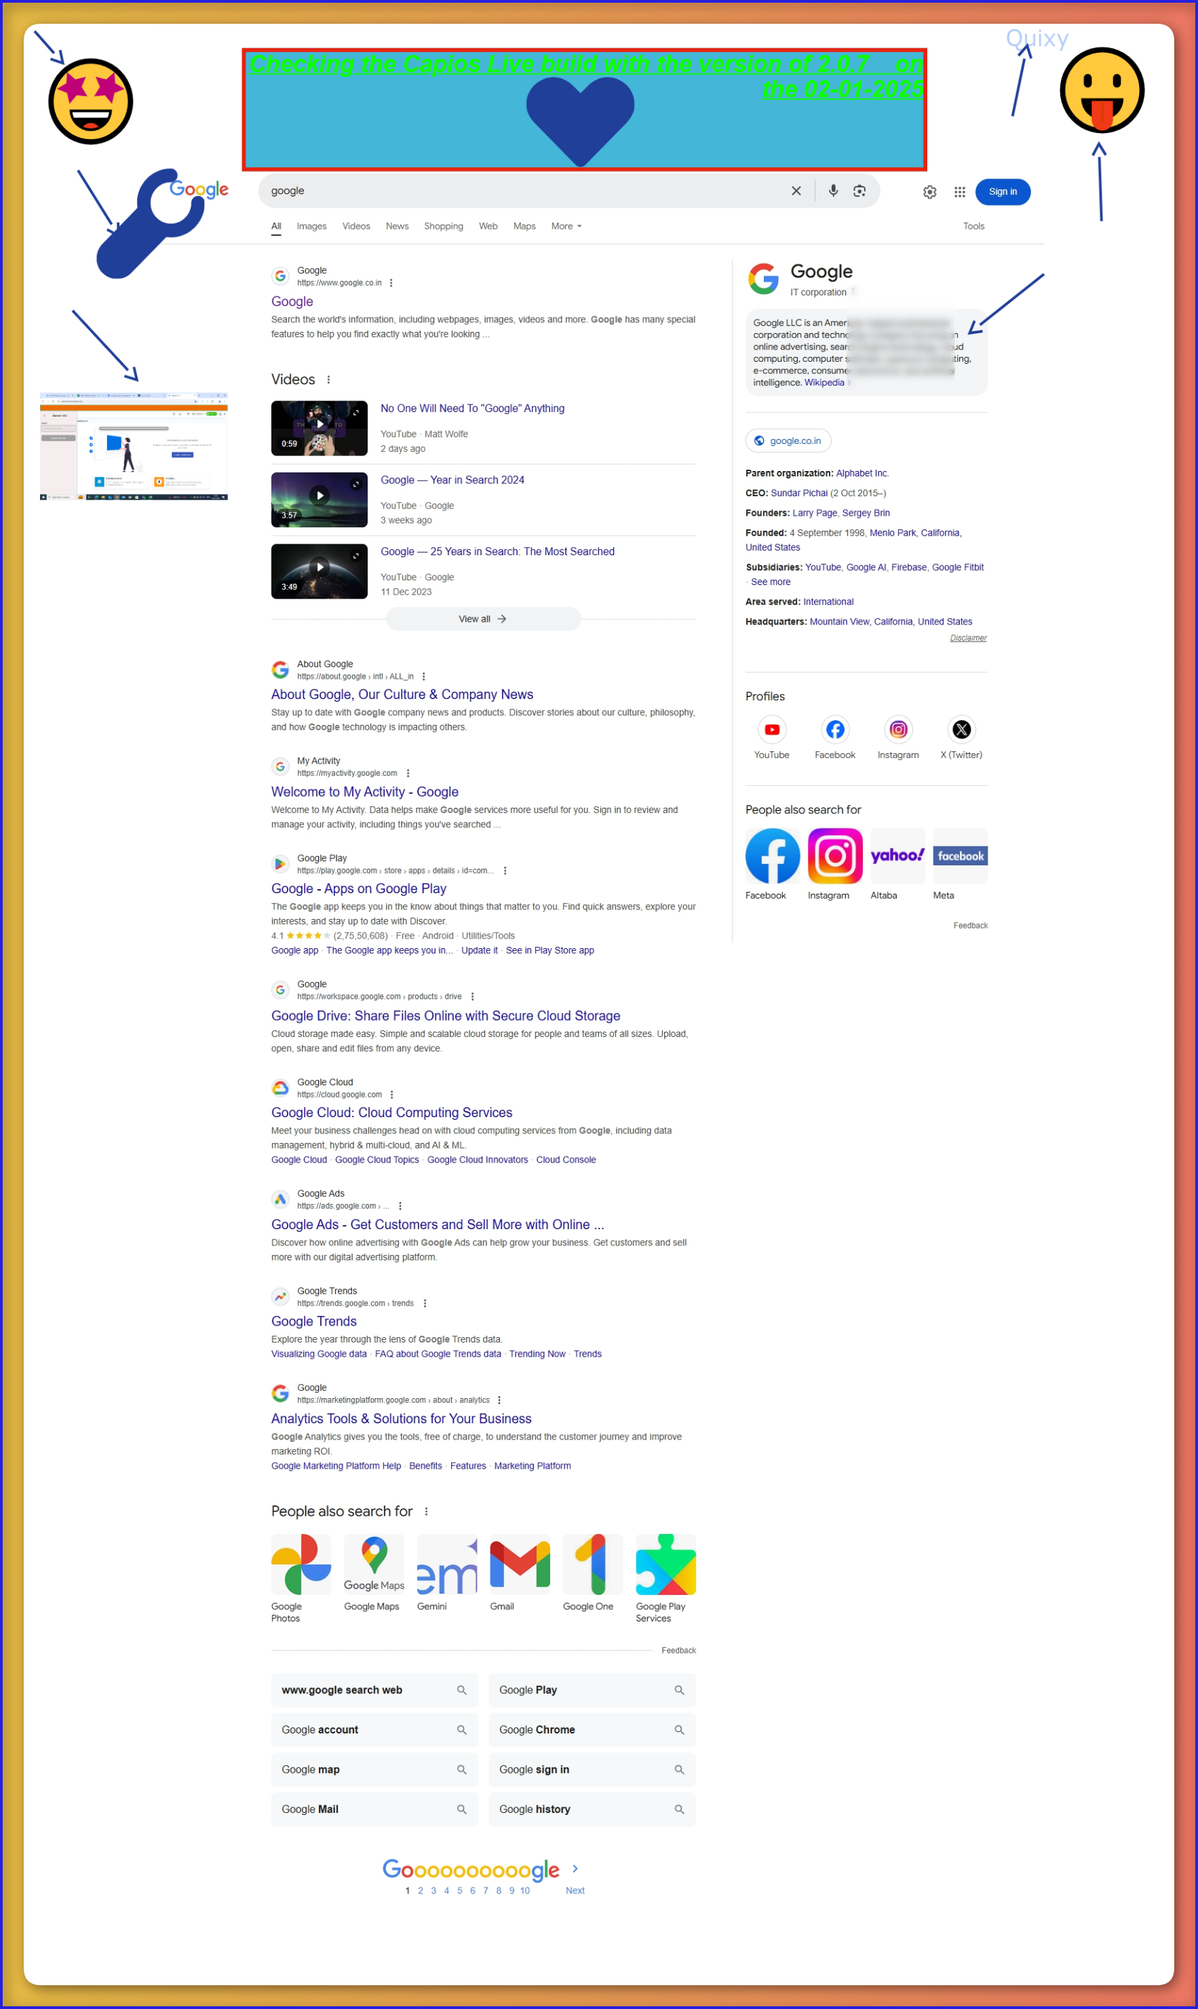The image size is (1198, 2009).
Task: Open 'Welcome to My Activity - Google' link
Action: pyautogui.click(x=365, y=792)
